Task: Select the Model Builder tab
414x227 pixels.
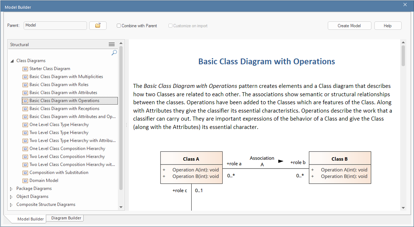Action: [x=31, y=219]
